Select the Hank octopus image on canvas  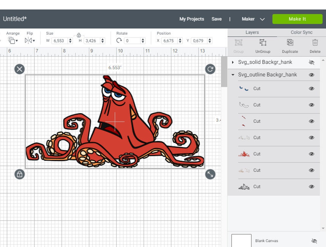pyautogui.click(x=115, y=121)
